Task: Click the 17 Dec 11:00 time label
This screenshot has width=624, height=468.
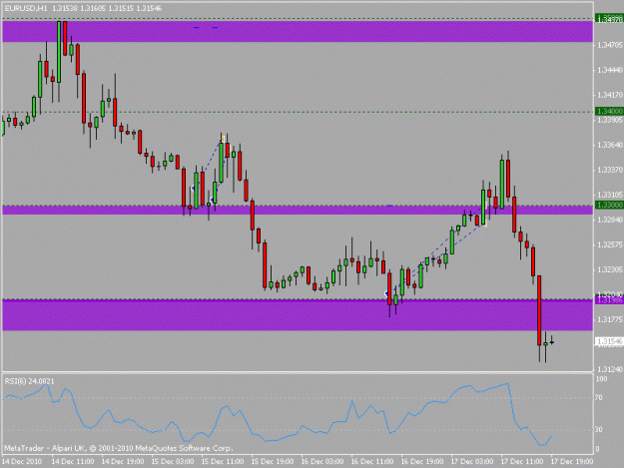Action: coord(522,461)
